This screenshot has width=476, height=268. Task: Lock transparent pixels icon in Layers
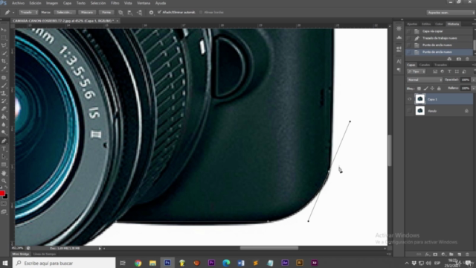point(419,89)
